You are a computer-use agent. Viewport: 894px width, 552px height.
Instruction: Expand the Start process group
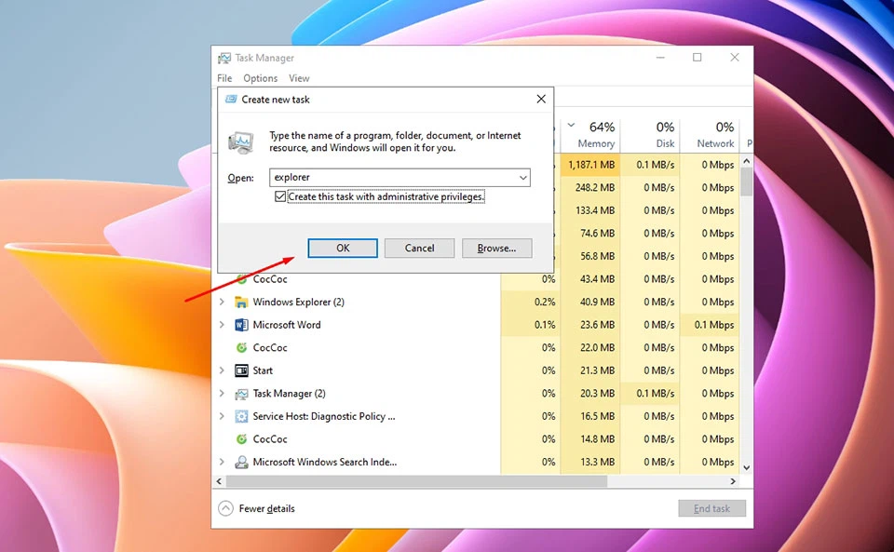(x=222, y=370)
